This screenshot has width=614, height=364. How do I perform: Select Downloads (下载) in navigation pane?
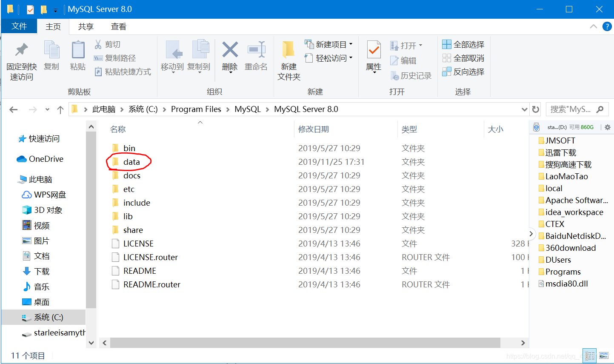pos(37,271)
